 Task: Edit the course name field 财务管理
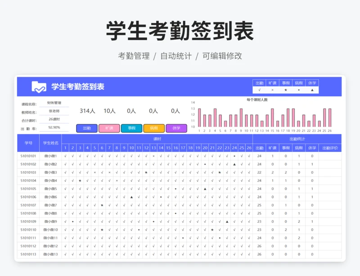point(54,103)
